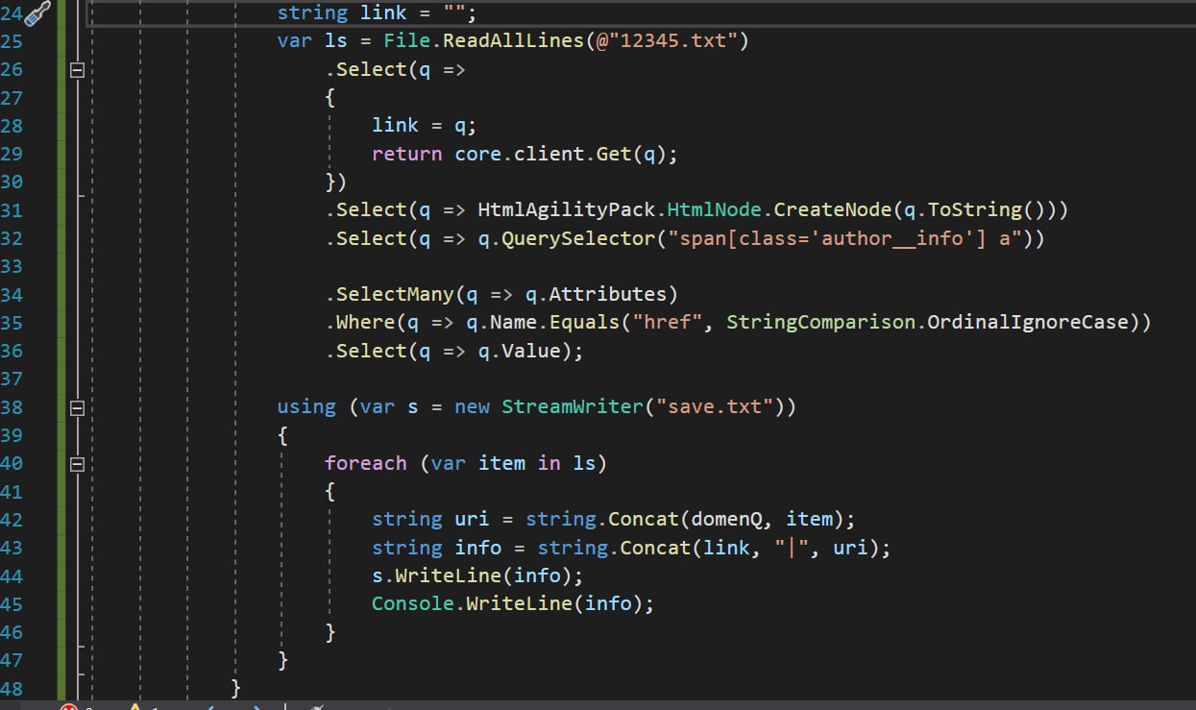Click the File class name on line 25
This screenshot has width=1196, height=710.
(407, 41)
